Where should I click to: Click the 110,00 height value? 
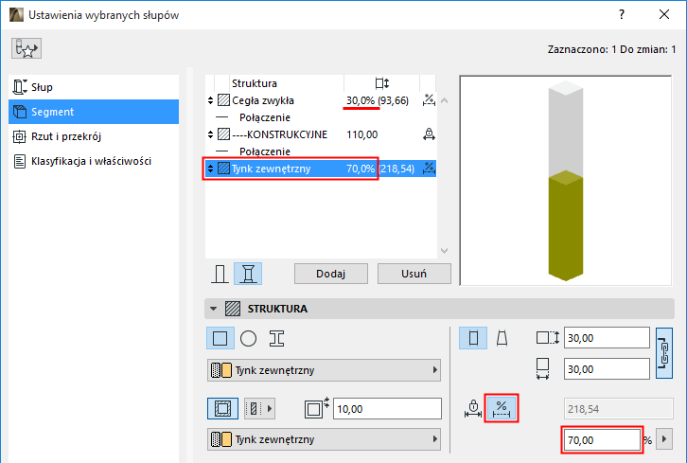361,134
